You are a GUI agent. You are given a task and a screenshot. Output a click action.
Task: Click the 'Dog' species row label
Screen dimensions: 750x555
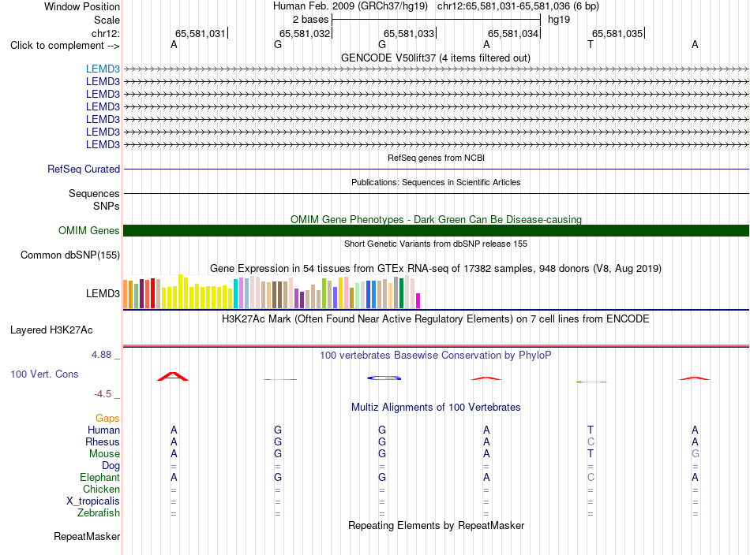(x=111, y=466)
